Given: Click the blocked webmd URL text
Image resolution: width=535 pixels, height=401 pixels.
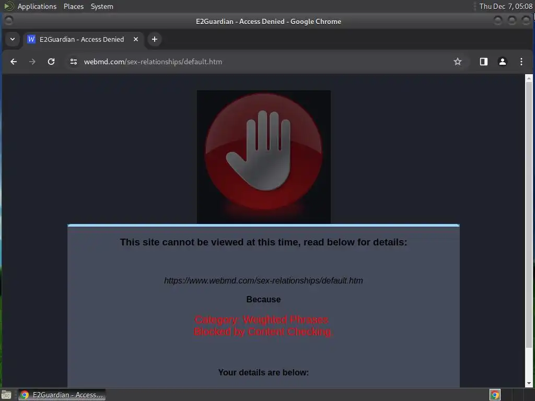Looking at the screenshot, I should (263, 280).
